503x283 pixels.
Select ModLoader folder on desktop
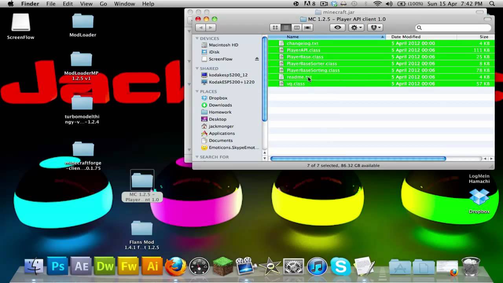83,25
